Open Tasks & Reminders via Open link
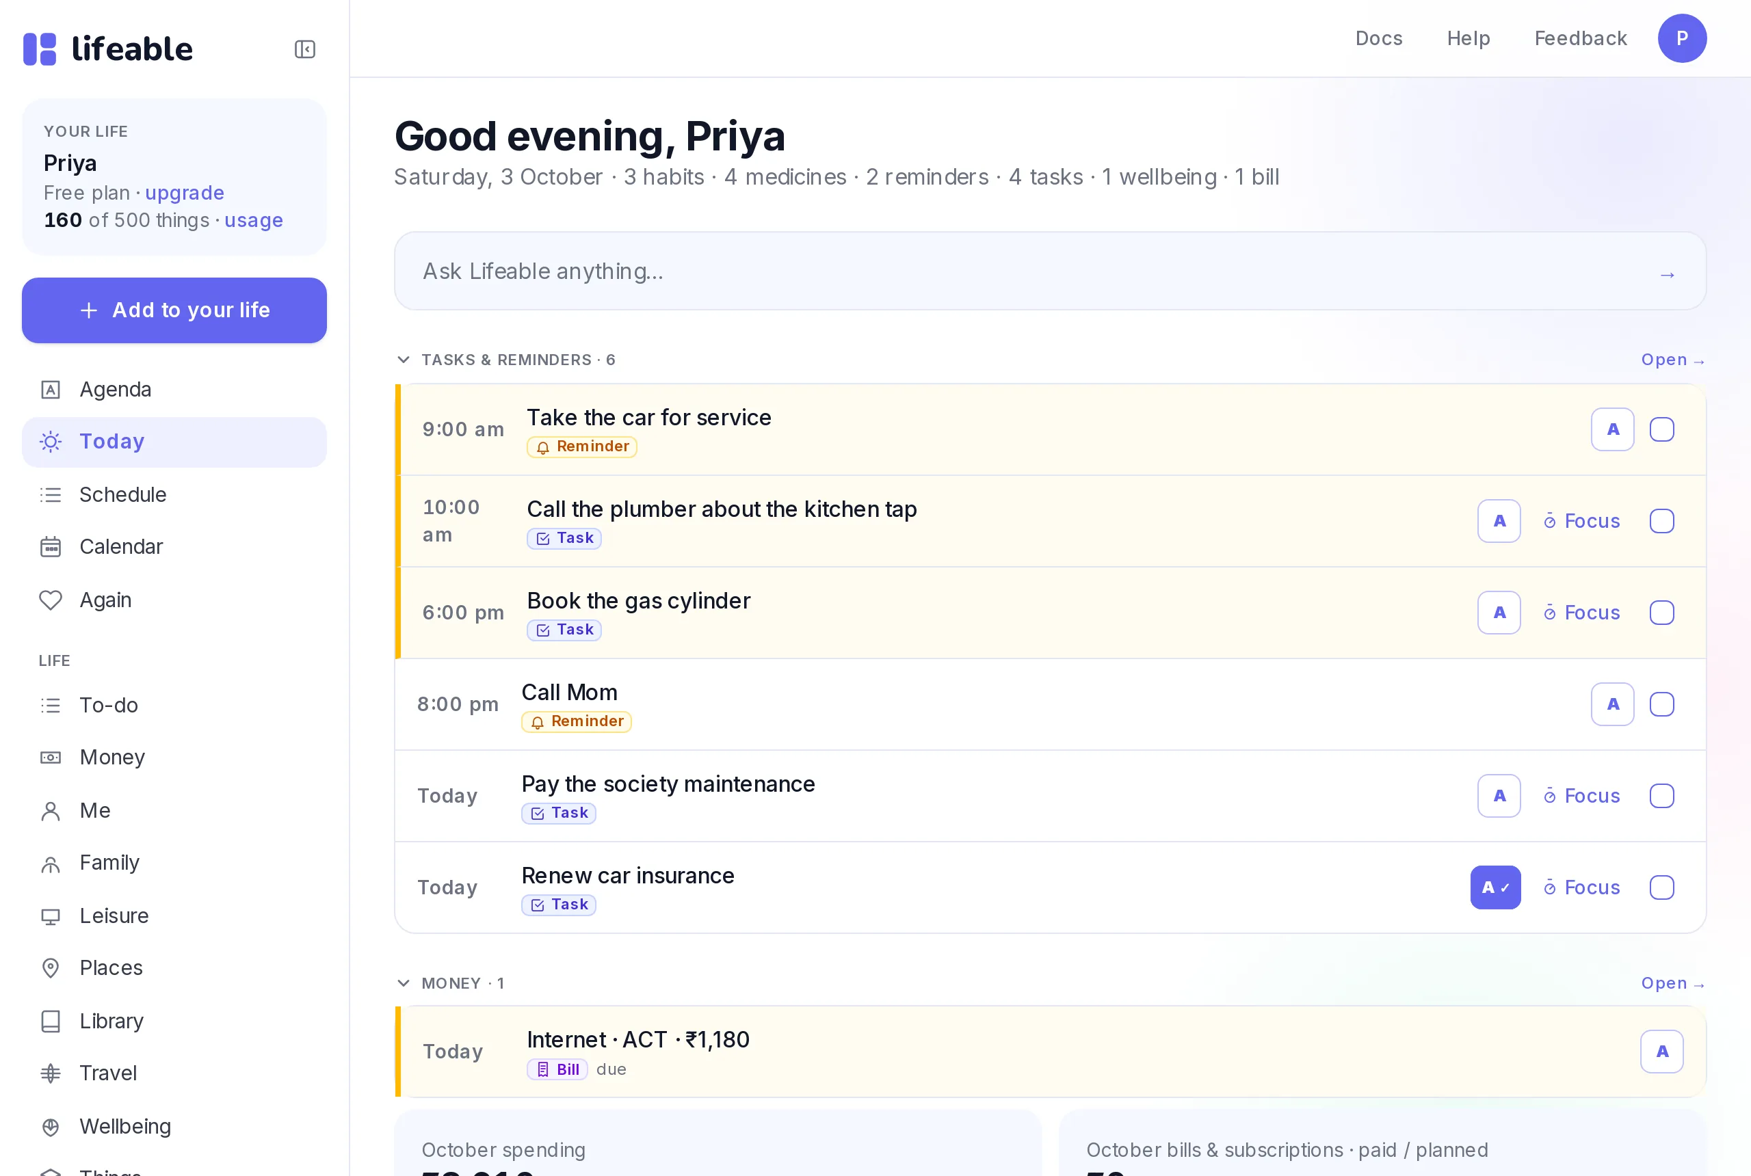The width and height of the screenshot is (1751, 1176). [x=1672, y=360]
